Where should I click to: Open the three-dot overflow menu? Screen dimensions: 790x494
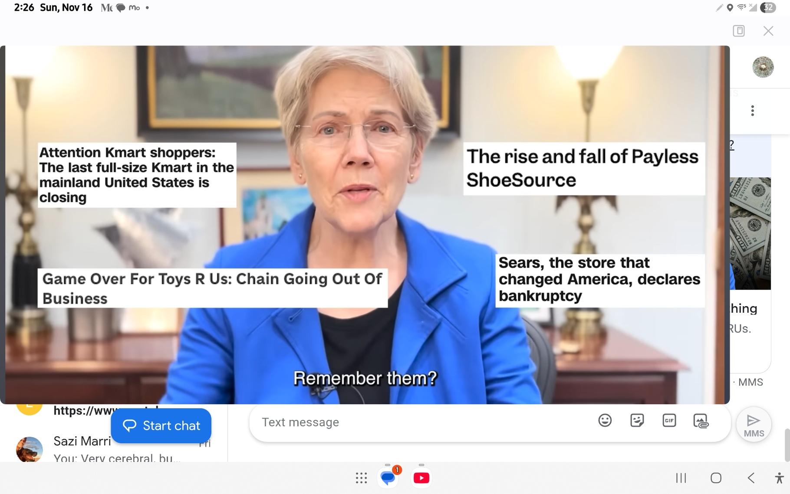753,111
